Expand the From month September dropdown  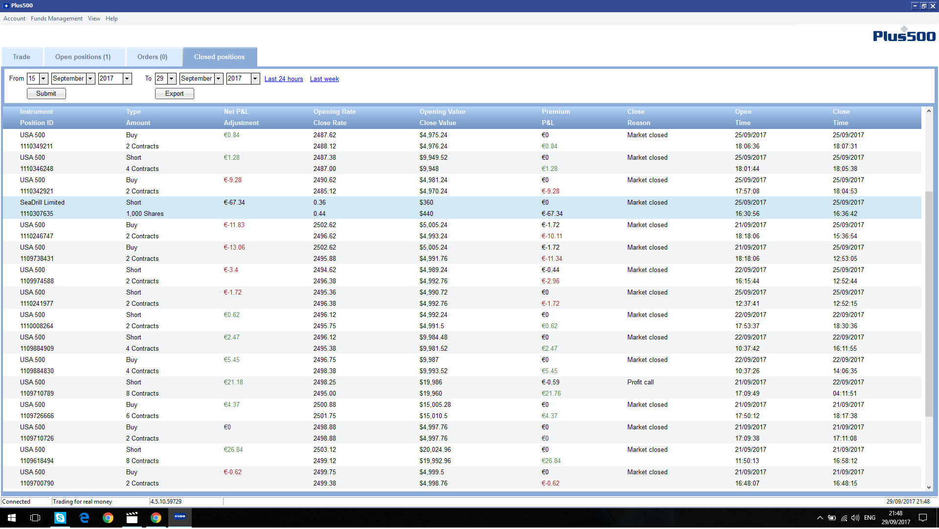coord(90,79)
